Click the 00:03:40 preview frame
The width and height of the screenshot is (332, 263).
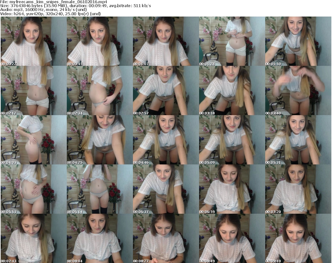298,90
